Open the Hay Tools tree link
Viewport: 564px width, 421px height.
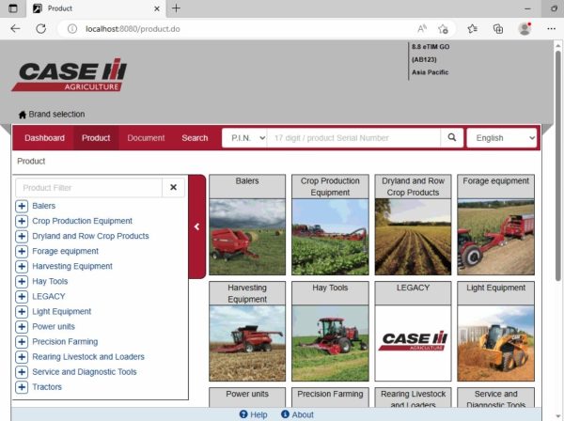click(50, 282)
